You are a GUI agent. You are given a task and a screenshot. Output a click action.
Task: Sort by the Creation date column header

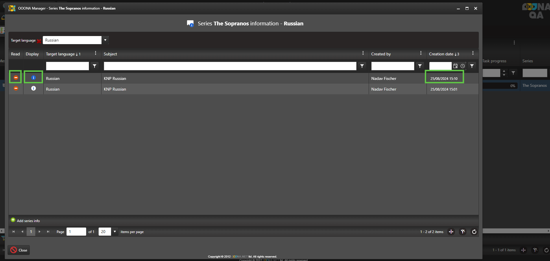pos(441,54)
